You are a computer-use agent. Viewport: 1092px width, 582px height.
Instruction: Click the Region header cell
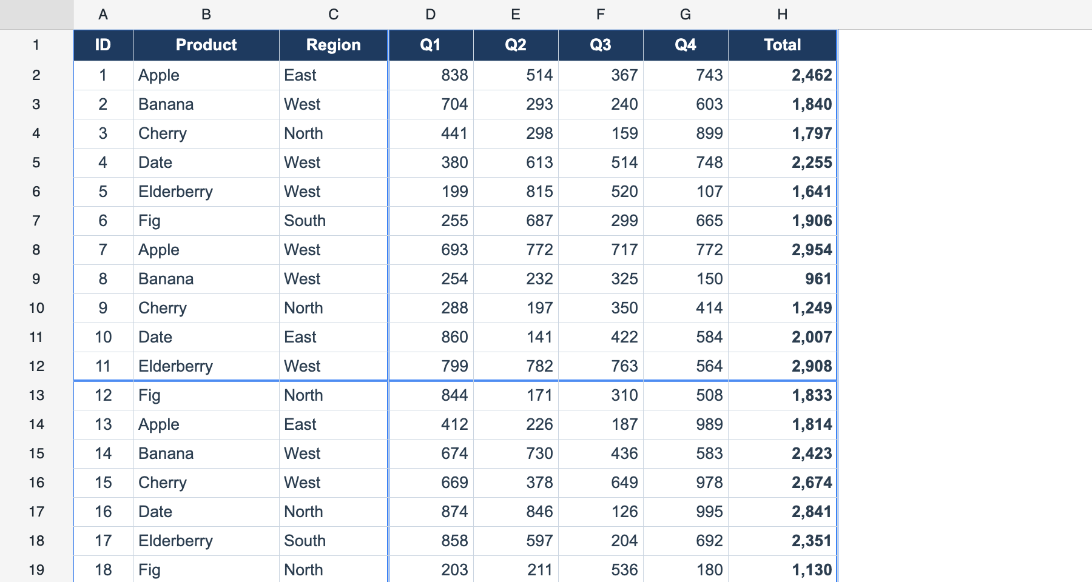point(334,45)
